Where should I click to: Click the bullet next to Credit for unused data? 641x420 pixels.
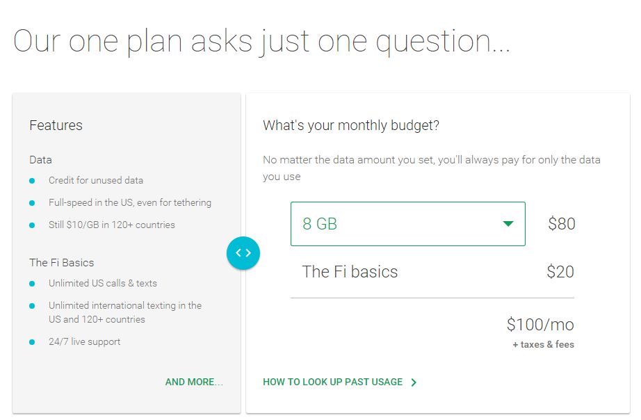pos(32,181)
